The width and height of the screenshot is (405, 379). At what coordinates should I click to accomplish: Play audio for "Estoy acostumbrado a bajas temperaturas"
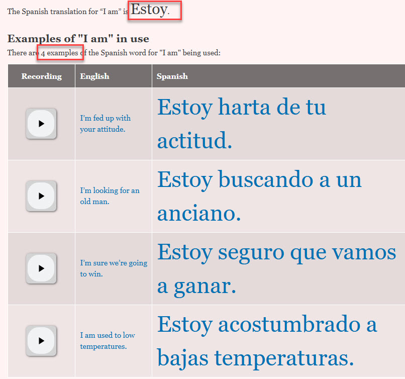pos(41,340)
